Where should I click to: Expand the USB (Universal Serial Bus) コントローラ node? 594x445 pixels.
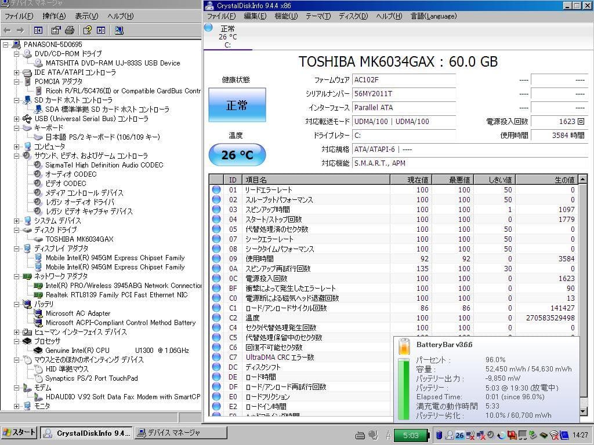[17, 119]
